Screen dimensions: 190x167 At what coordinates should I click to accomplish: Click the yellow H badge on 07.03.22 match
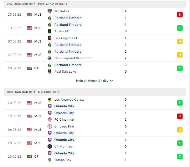180,41
